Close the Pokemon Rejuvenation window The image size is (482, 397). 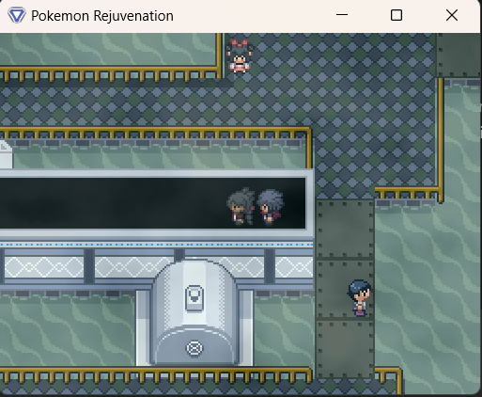(452, 15)
